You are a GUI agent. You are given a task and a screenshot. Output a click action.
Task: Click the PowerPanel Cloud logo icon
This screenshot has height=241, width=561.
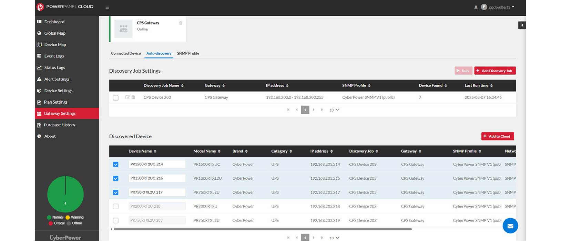point(40,7)
